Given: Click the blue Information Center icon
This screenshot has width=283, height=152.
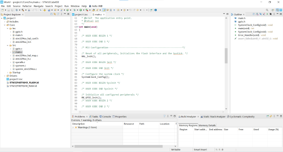Looking at the screenshot, I should point(155,10).
